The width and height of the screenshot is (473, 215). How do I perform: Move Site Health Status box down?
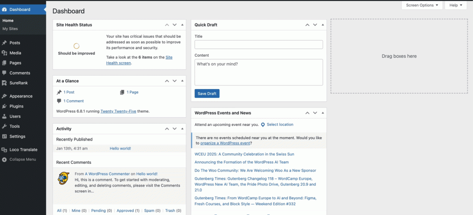point(174,25)
